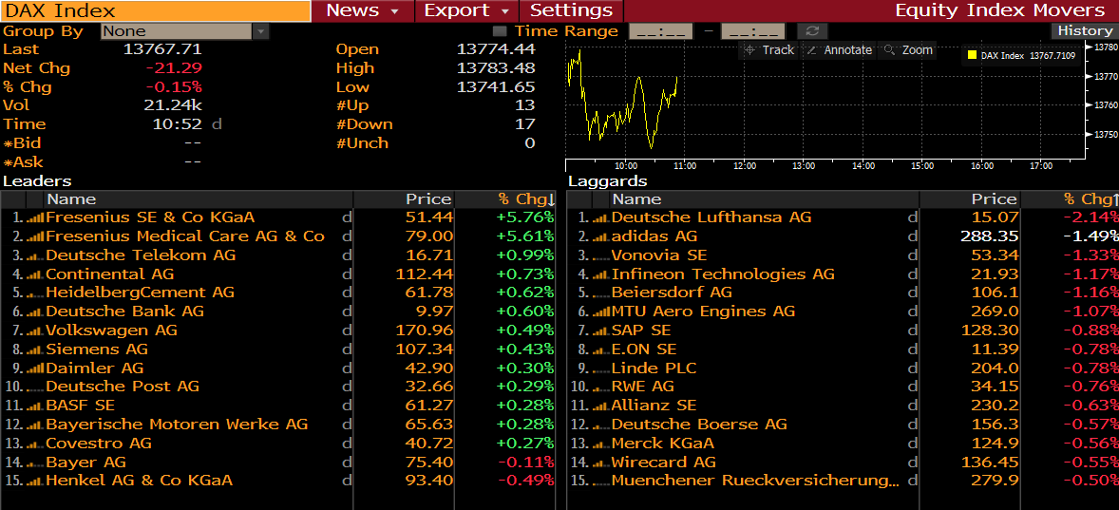
Task: Open Vonovia SE security
Action: pyautogui.click(x=658, y=255)
